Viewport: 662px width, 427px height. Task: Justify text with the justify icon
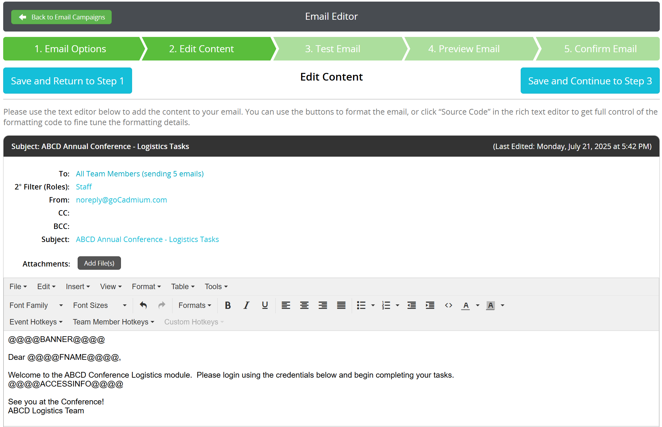click(x=341, y=305)
